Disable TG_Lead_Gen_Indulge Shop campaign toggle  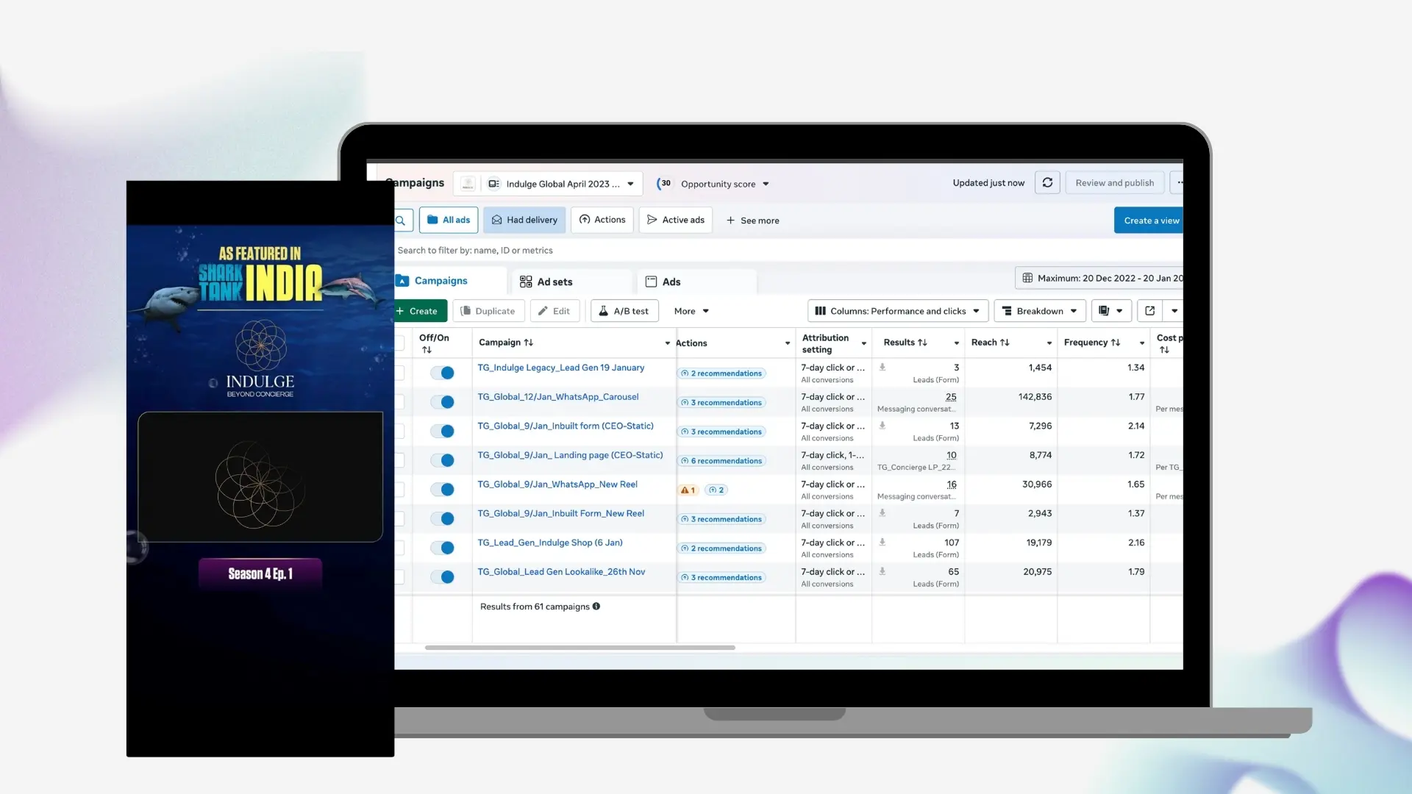click(443, 548)
